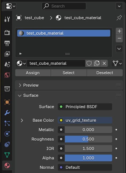Select the test_cube_material slot in the list
The height and width of the screenshot is (173, 126).
[64, 33]
